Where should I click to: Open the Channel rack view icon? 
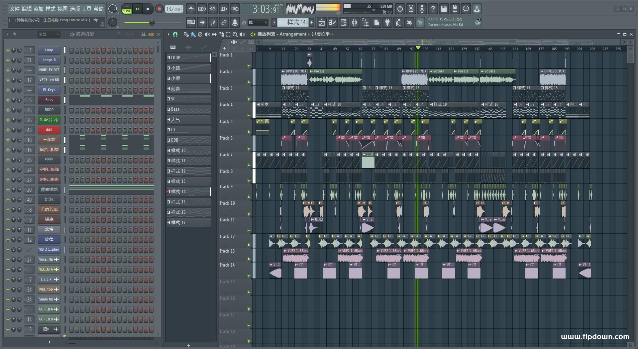(x=344, y=23)
